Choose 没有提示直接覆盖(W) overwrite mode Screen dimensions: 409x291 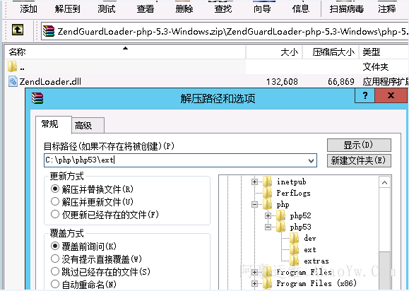click(96, 259)
